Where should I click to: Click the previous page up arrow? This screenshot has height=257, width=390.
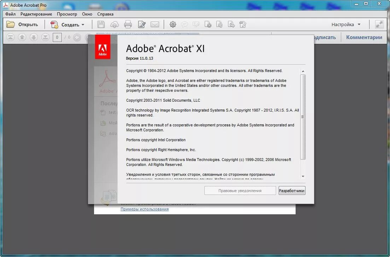[22, 37]
